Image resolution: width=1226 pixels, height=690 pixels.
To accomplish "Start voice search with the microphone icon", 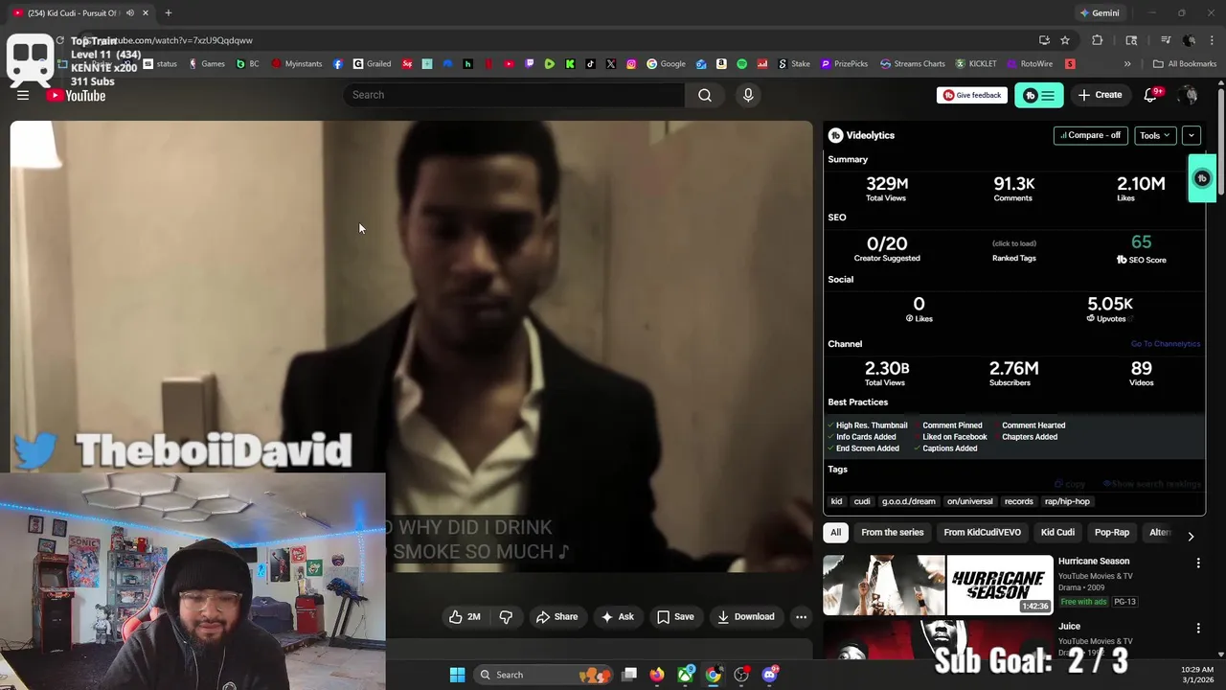I will (x=748, y=95).
